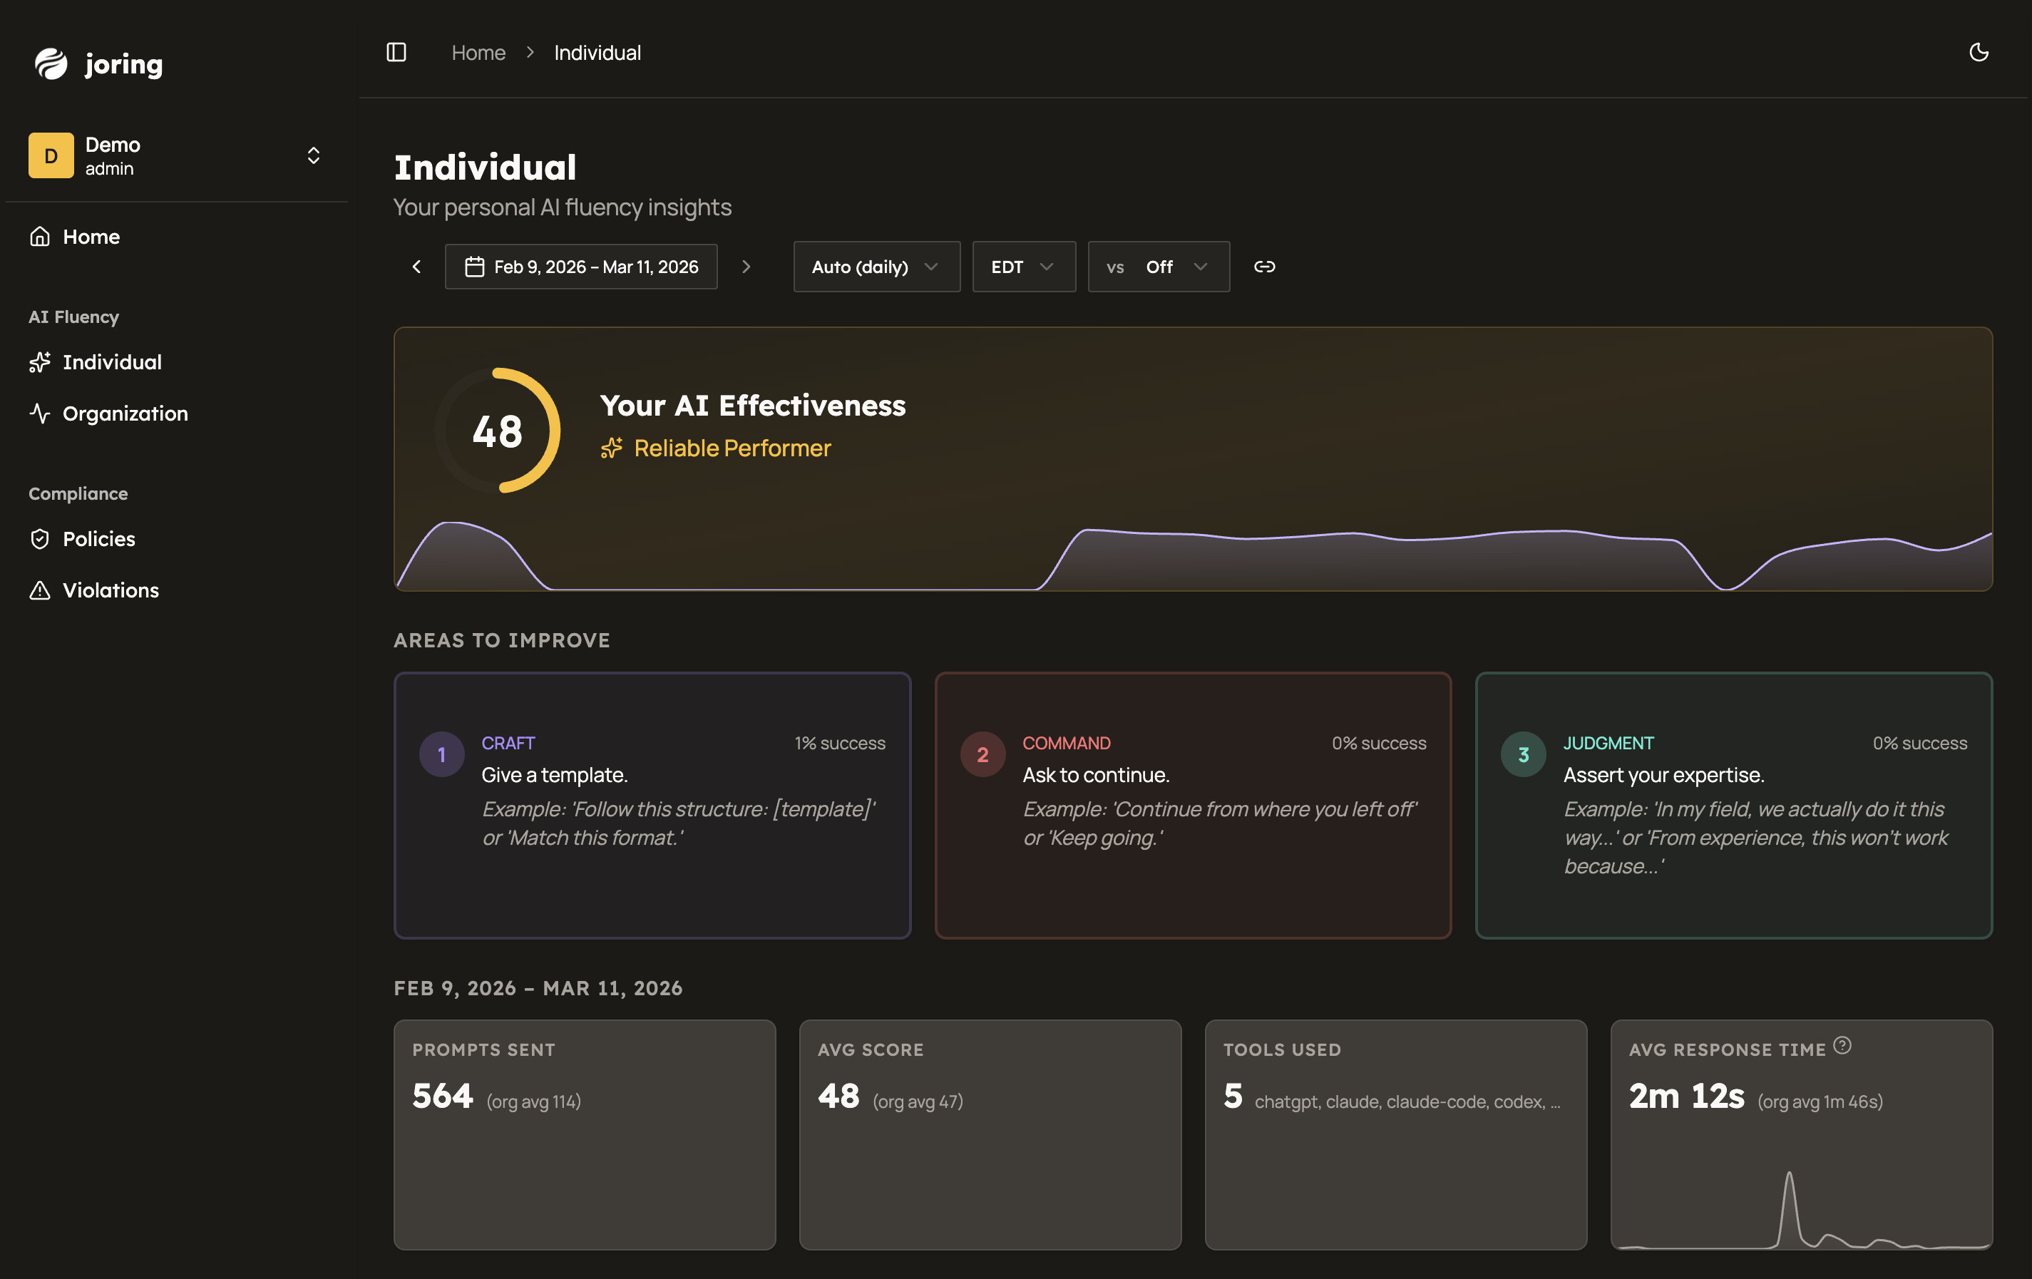Open the EDT timezone dropdown
Screen dimensions: 2032x1279
coord(1022,267)
